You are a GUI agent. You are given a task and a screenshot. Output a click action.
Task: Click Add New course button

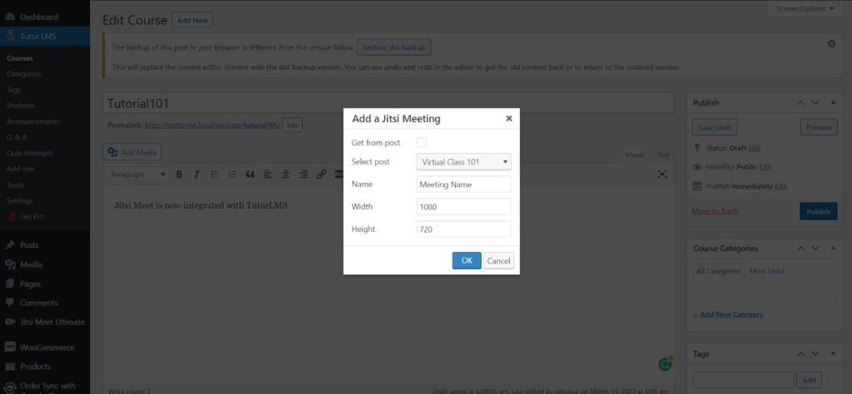[x=192, y=20]
